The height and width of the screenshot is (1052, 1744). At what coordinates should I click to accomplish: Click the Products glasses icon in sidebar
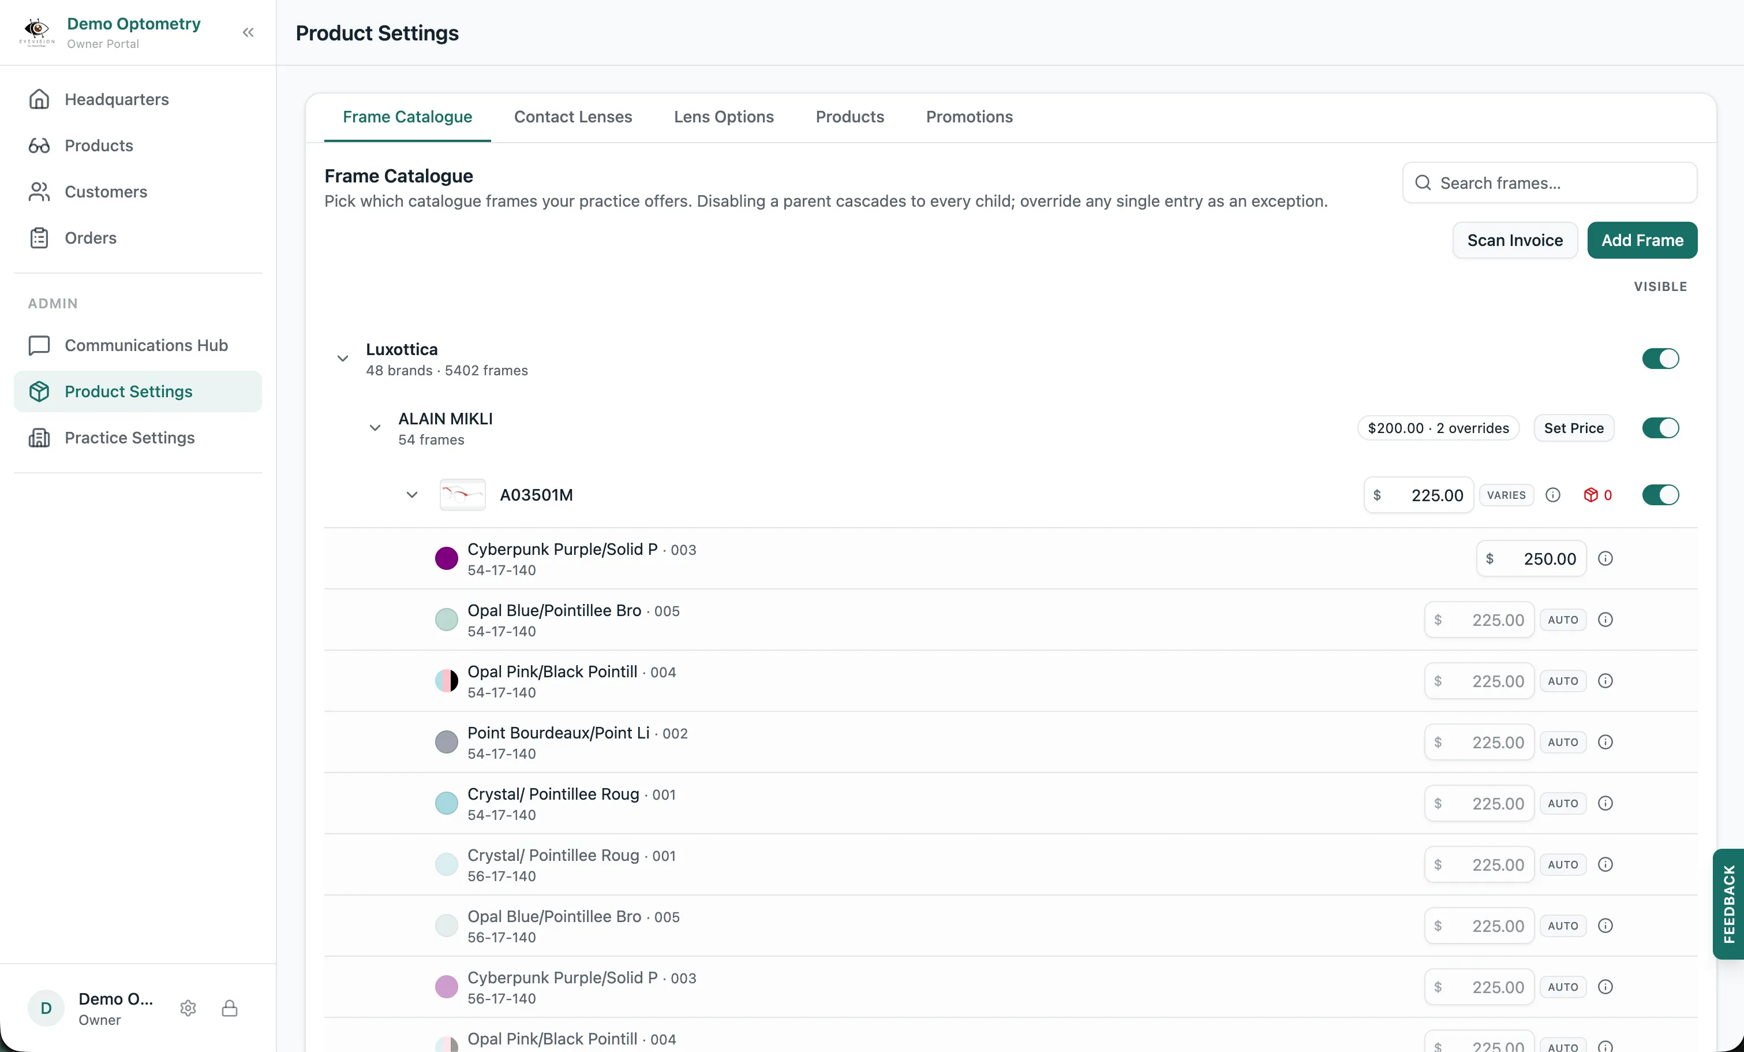coord(39,145)
